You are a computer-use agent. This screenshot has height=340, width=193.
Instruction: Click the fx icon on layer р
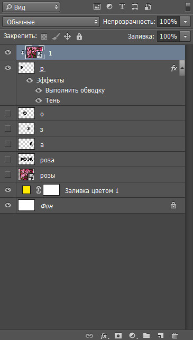click(174, 69)
